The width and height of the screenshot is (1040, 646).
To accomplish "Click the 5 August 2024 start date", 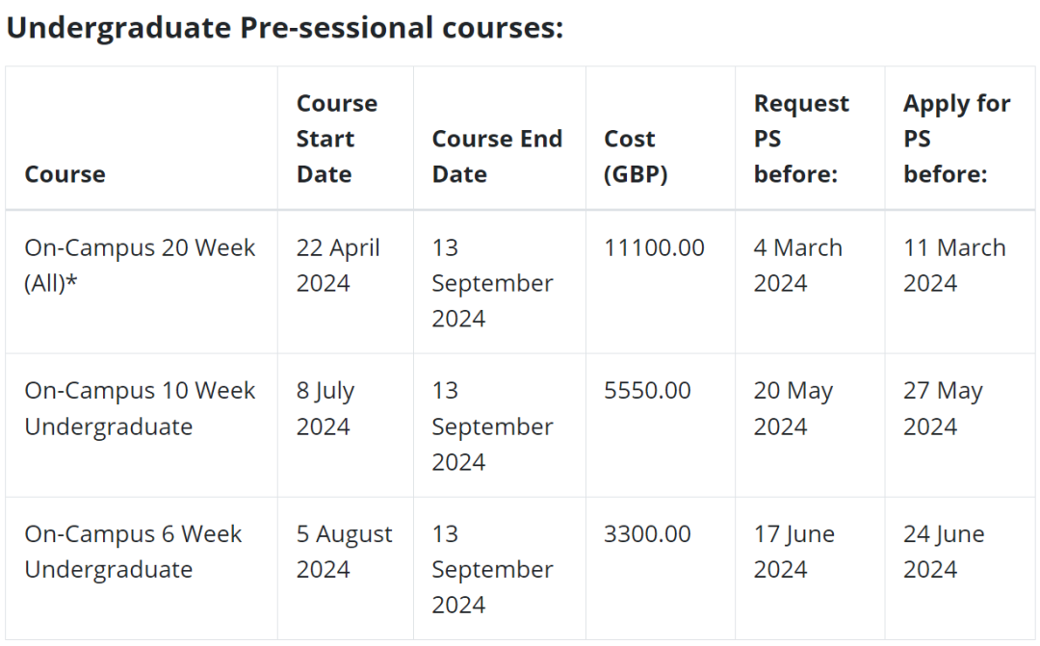I will (x=344, y=552).
